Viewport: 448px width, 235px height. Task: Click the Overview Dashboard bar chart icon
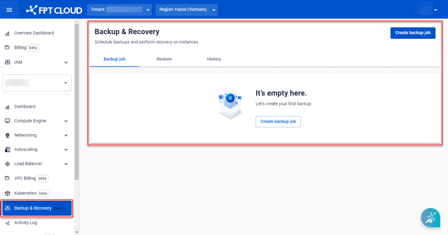pyautogui.click(x=7, y=33)
